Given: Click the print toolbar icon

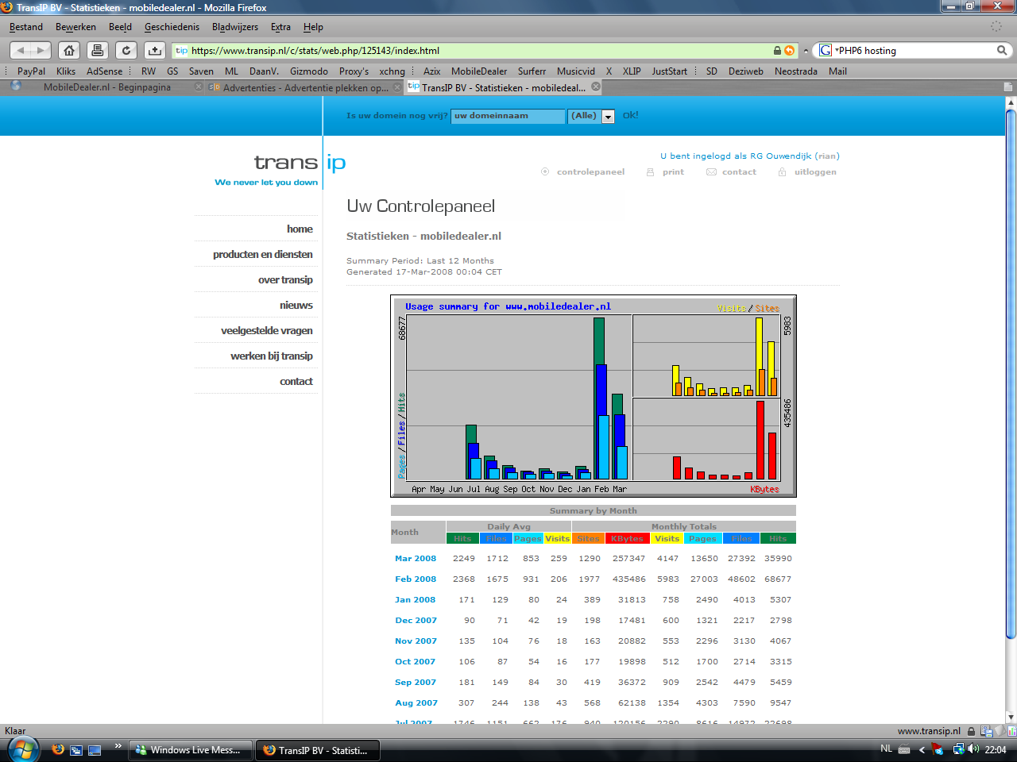Looking at the screenshot, I should (x=98, y=50).
